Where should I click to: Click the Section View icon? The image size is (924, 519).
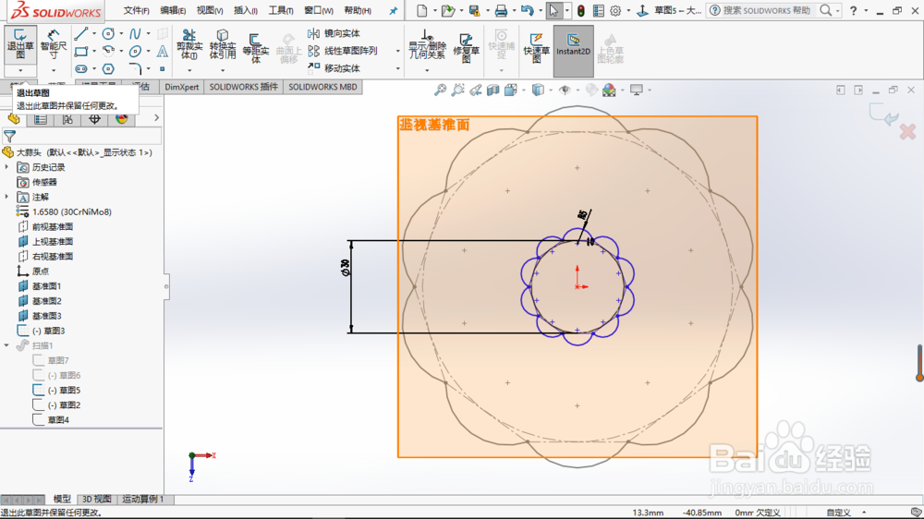click(x=493, y=91)
